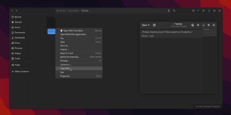
Task: Click the text area of Text Editor
Action: 171,62
